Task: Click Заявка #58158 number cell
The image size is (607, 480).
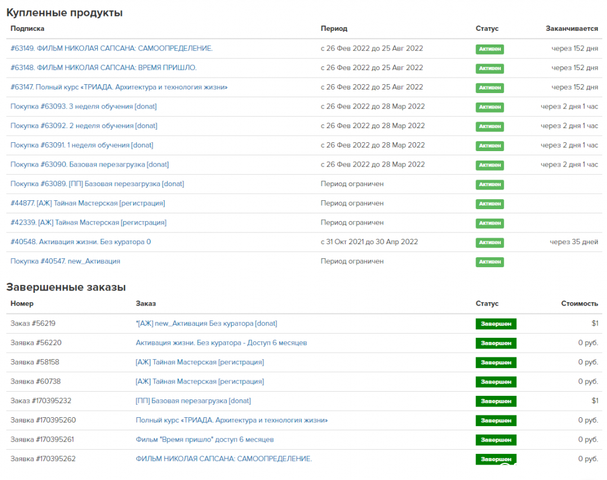Action: click(35, 362)
